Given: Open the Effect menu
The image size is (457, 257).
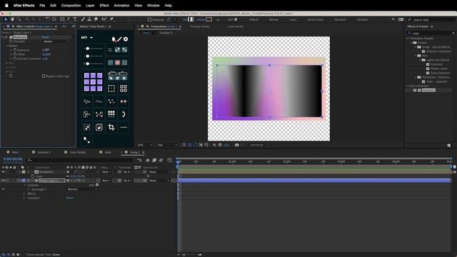Looking at the screenshot, I should point(104,6).
